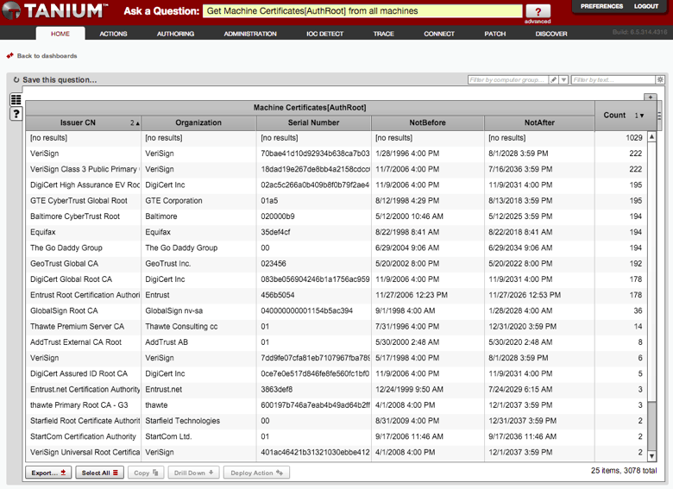Click the Back to dashboards arrow icon
673x489 pixels.
click(9, 56)
